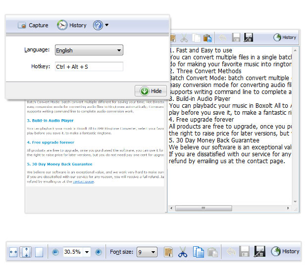Open the Language dropdown showing English
307x271 pixels.
pos(89,50)
